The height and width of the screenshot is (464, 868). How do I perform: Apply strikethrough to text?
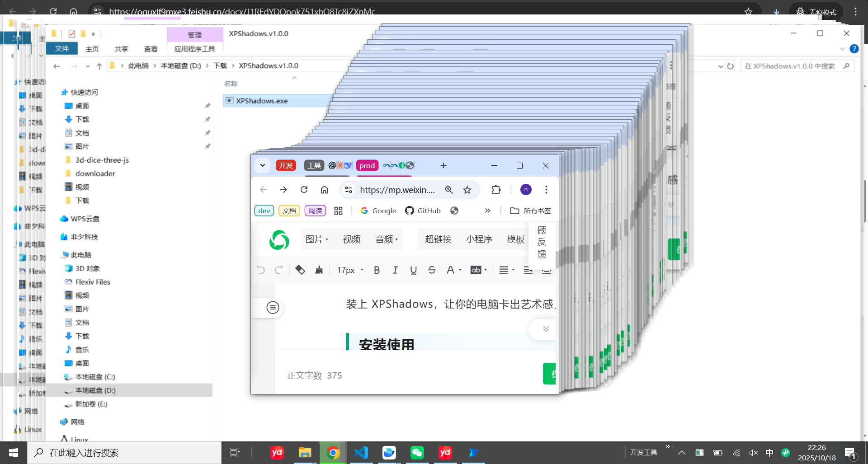click(432, 270)
